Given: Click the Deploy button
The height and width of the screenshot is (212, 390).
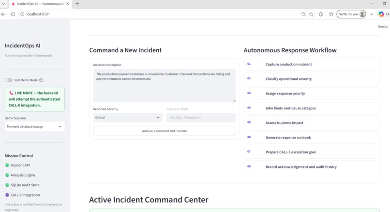Looking at the screenshot, I should tap(383, 27).
